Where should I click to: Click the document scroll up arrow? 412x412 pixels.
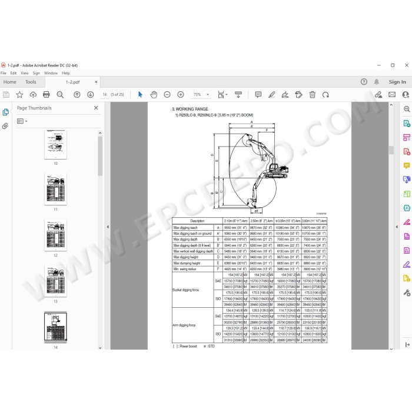click(x=391, y=105)
